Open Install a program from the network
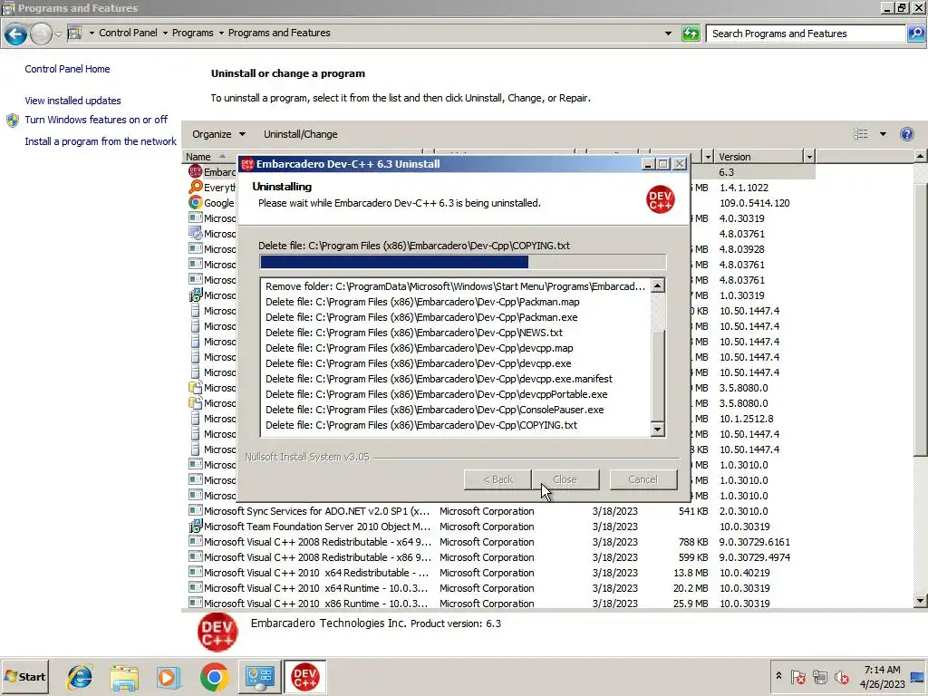Viewport: 928px width, 696px height. [x=101, y=141]
